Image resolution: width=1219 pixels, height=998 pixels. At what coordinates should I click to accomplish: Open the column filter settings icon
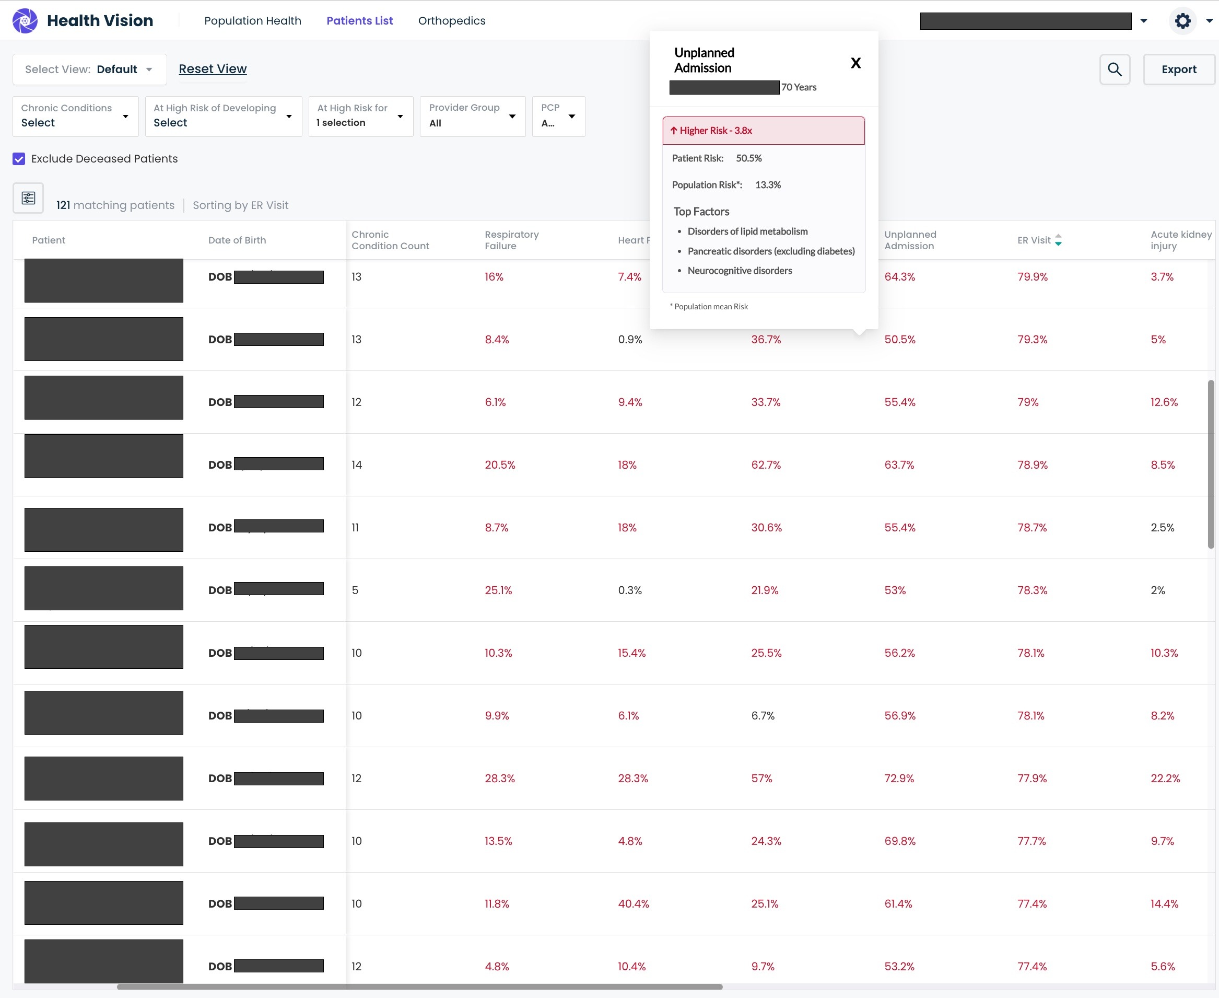click(x=28, y=199)
